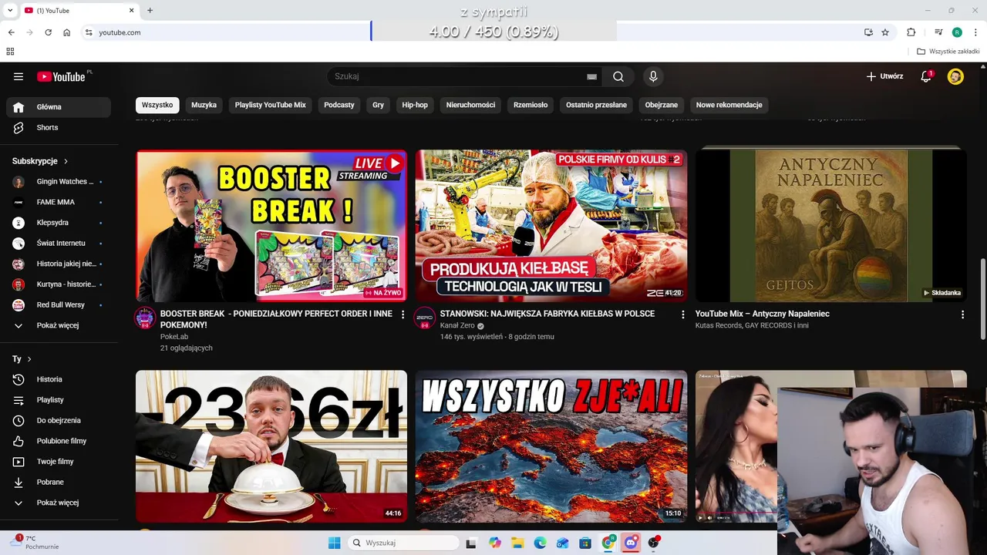Open YouTube notifications bell
Viewport: 987px width, 555px height.
tap(926, 76)
